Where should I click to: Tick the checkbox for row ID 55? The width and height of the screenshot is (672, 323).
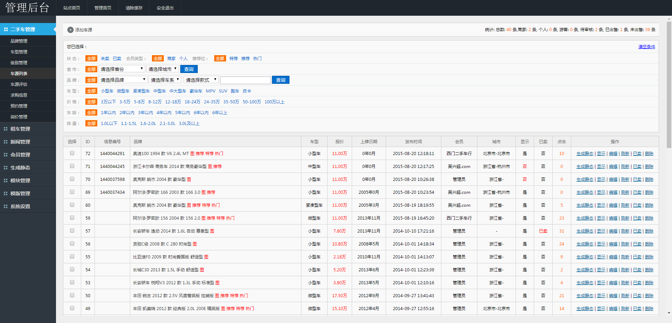(72, 256)
